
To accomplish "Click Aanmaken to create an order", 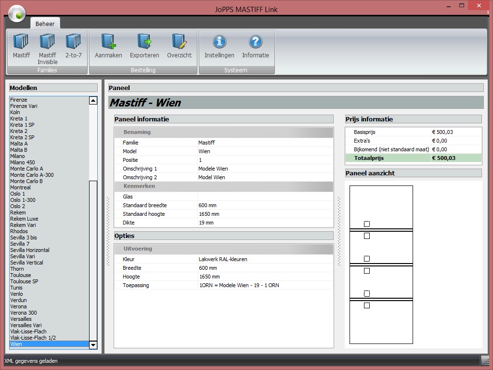I will tap(108, 46).
